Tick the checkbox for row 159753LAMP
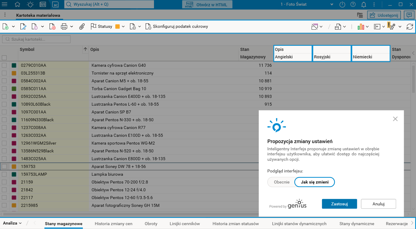Image resolution: width=416 pixels, height=229 pixels. [x=4, y=174]
